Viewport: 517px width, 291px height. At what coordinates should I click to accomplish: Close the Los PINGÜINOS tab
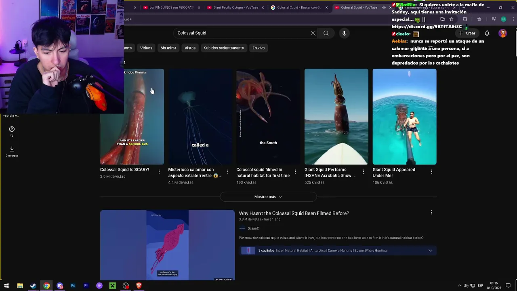click(x=199, y=7)
